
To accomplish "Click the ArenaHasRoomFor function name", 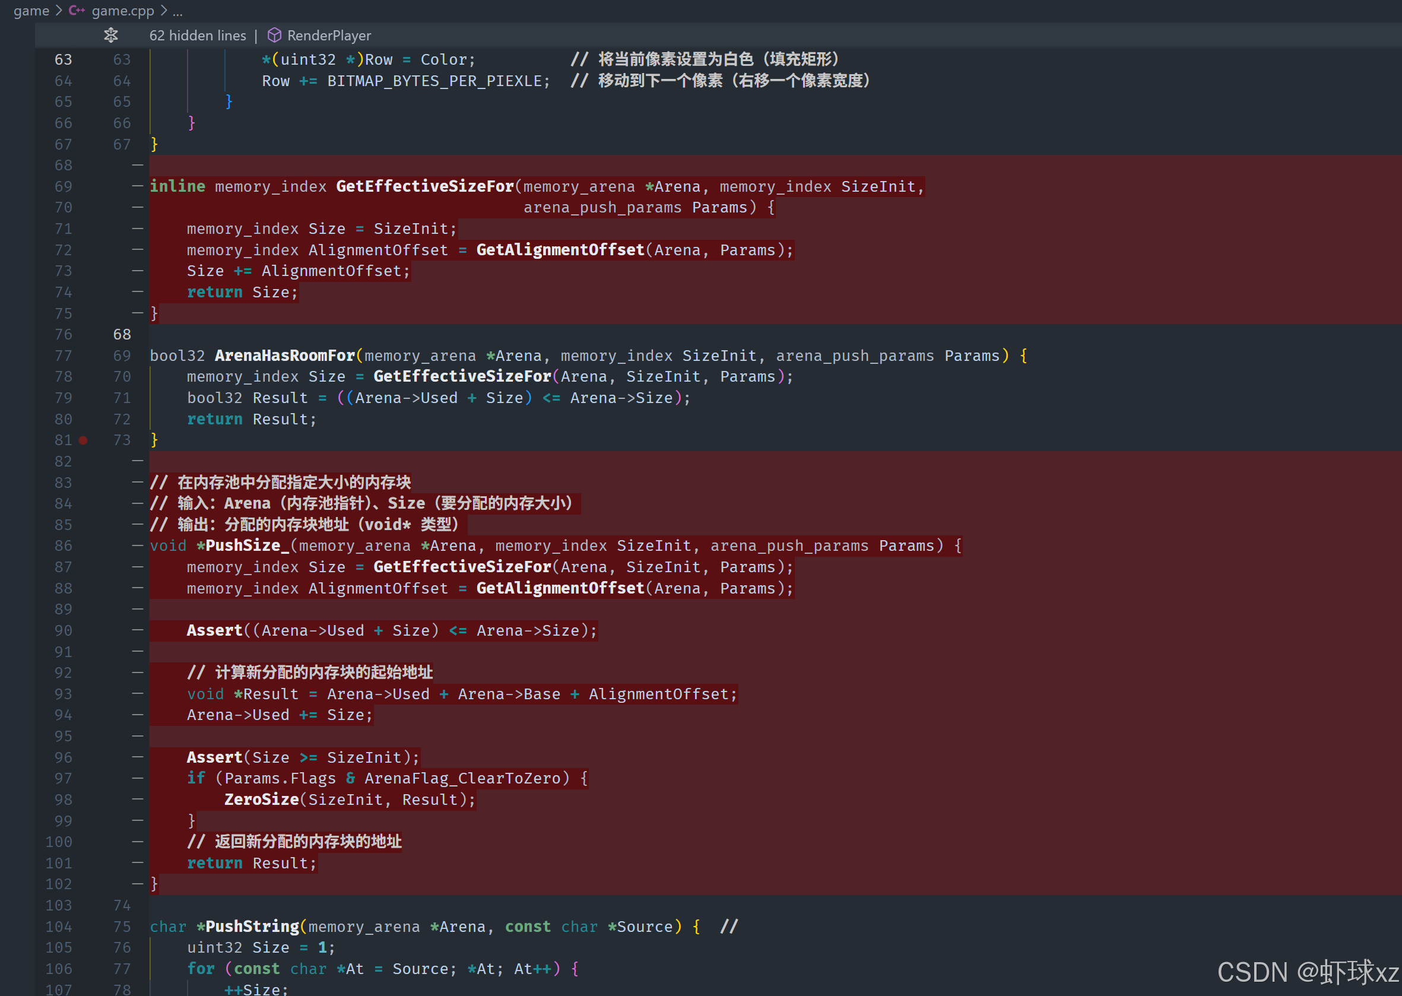I will coord(284,356).
